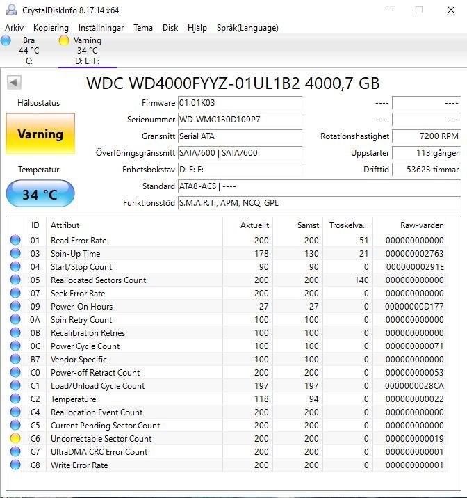This screenshot has height=498, width=467.
Task: Click the blue 34 °C temperature button
Action: pyautogui.click(x=40, y=194)
